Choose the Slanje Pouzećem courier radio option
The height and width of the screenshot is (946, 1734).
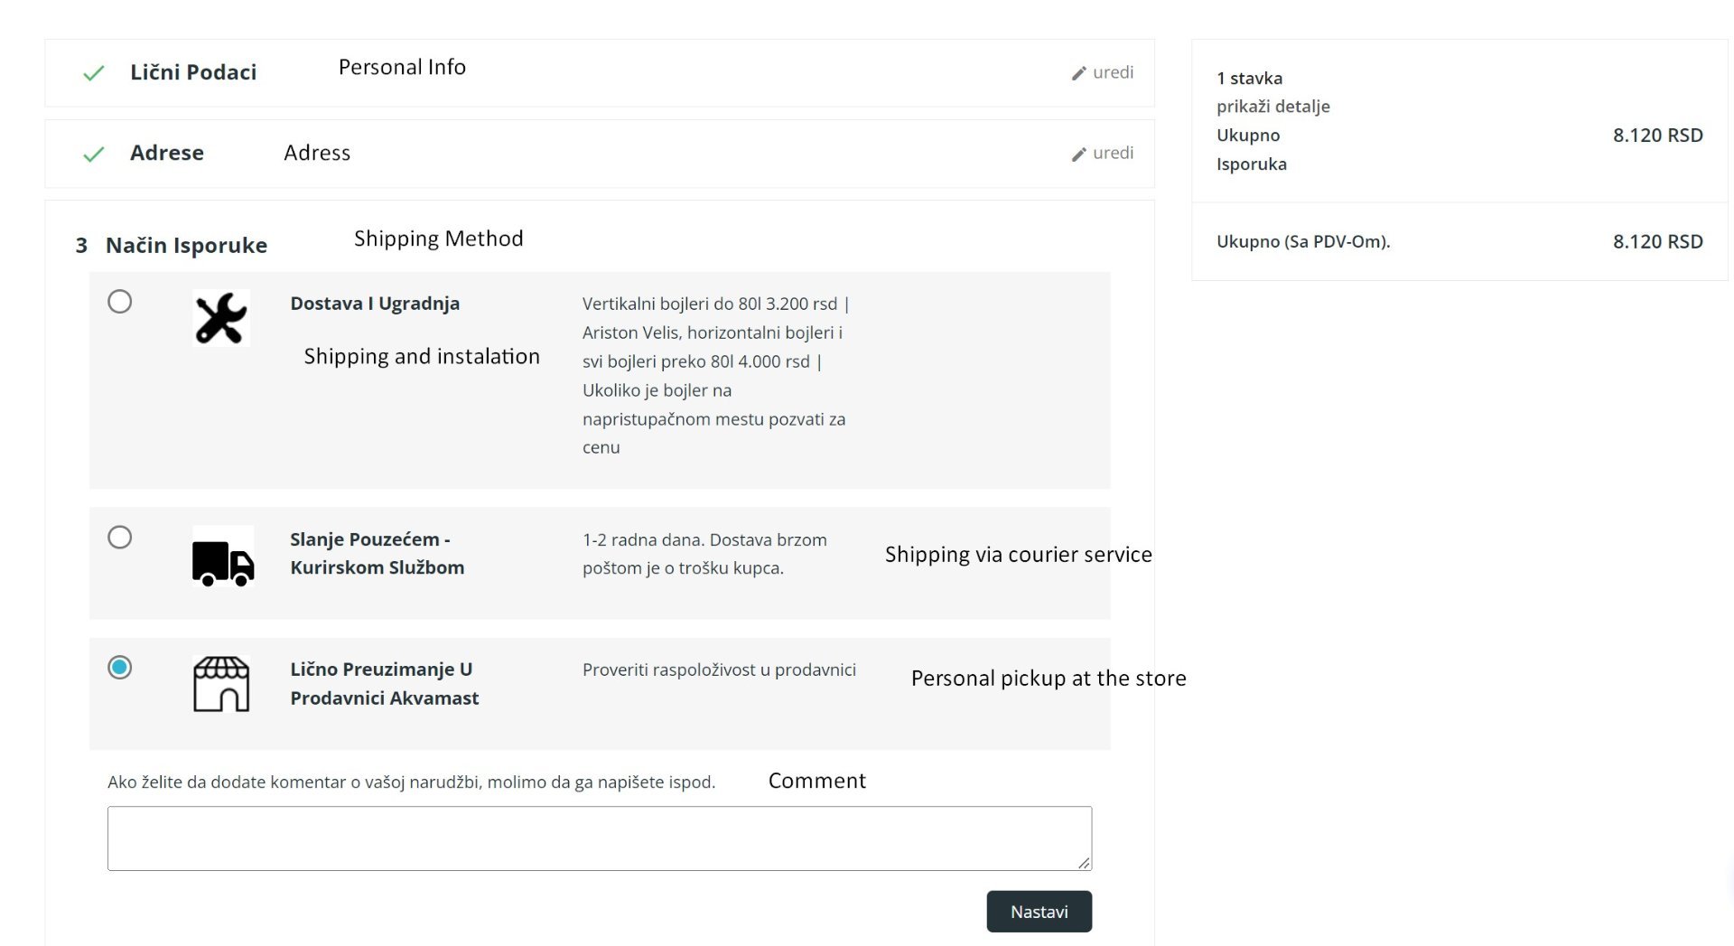click(x=120, y=538)
